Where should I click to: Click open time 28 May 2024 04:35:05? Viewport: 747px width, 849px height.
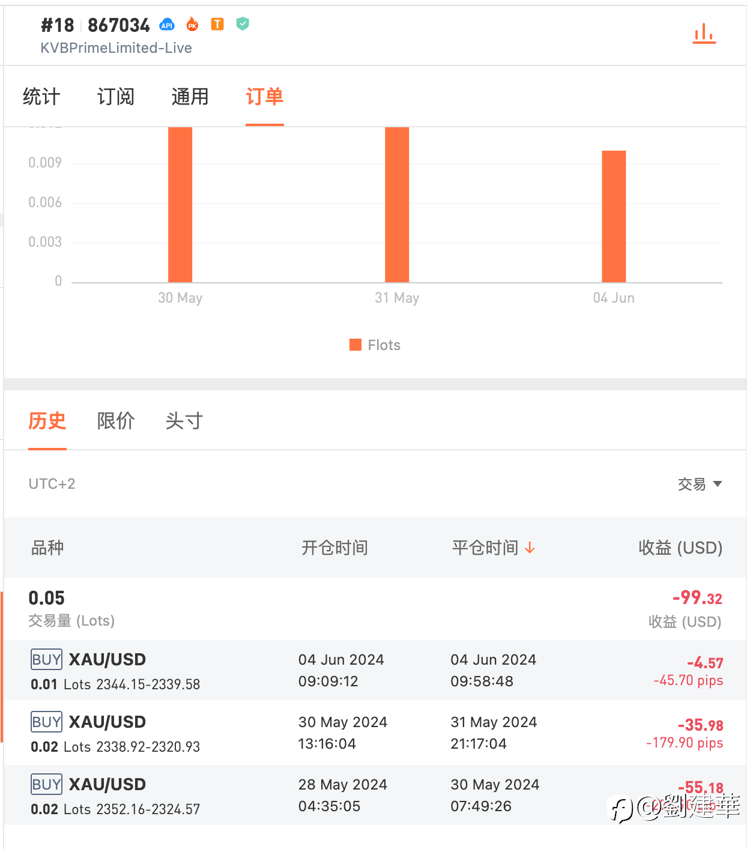pyautogui.click(x=343, y=795)
